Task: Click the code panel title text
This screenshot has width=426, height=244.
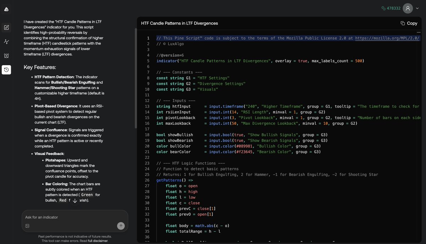Action: point(180,23)
